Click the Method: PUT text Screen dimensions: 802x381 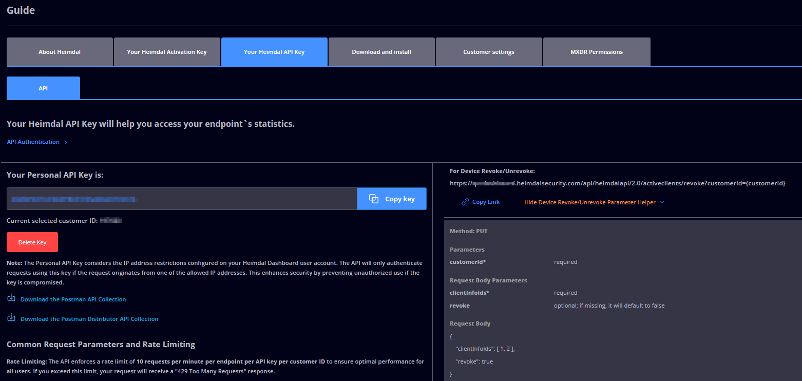[469, 231]
